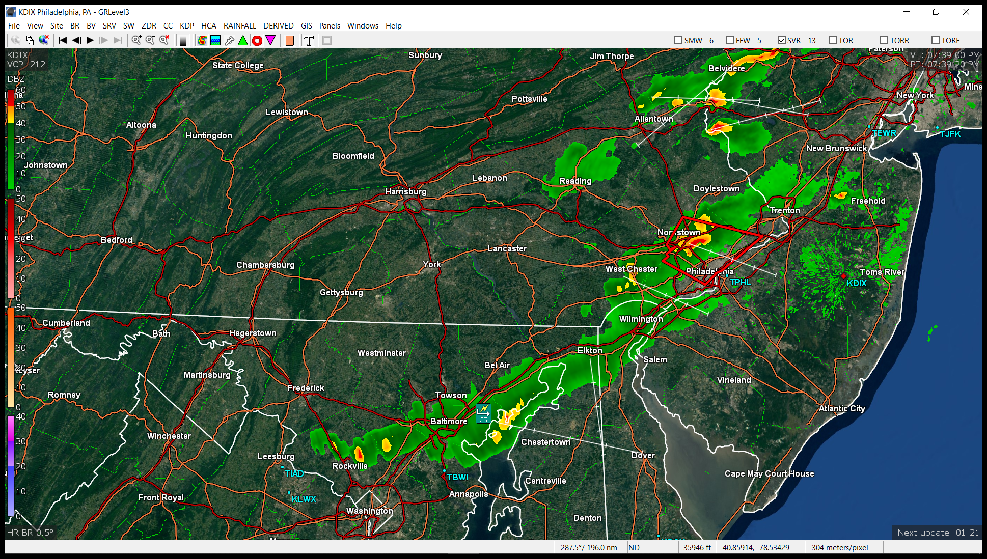This screenshot has height=559, width=987.
Task: Click the magenta inverted triangle icon
Action: tap(270, 40)
